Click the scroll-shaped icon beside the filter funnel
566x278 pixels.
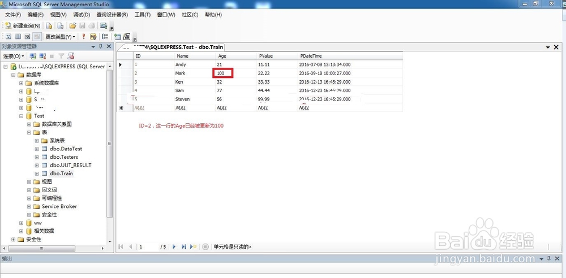(71, 56)
